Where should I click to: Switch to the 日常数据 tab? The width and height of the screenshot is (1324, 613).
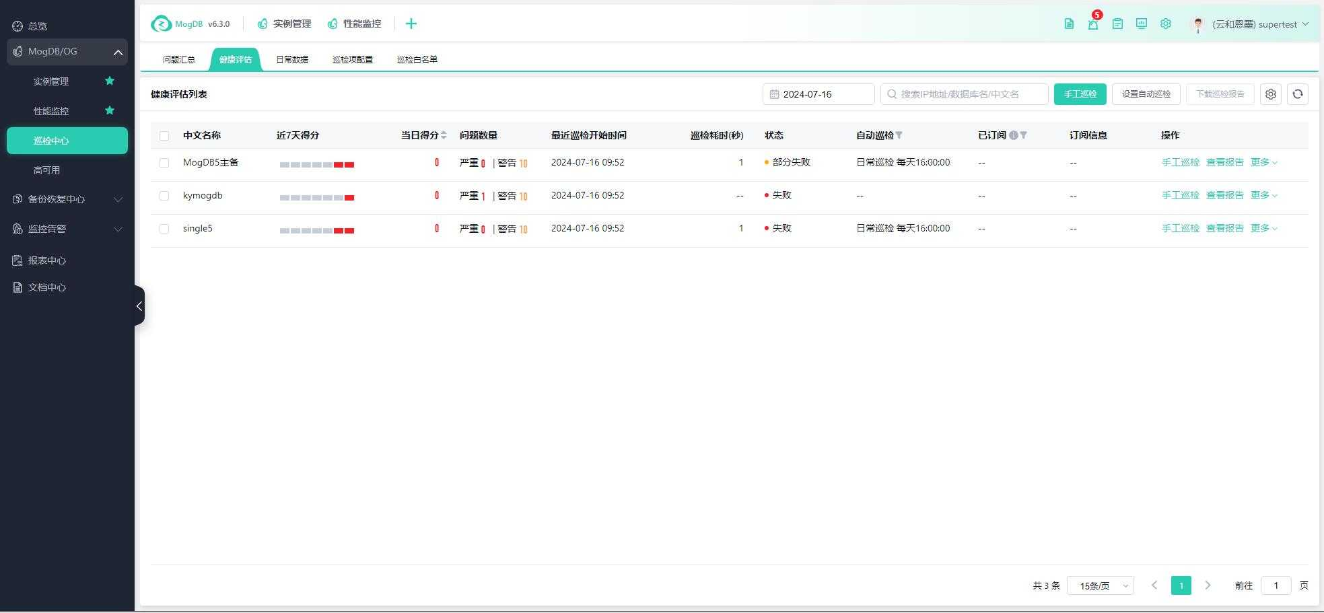pyautogui.click(x=292, y=59)
